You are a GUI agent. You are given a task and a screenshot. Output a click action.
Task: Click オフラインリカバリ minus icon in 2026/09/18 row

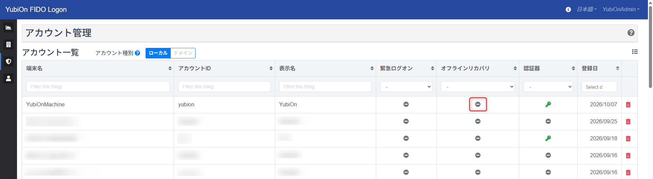tap(478, 138)
